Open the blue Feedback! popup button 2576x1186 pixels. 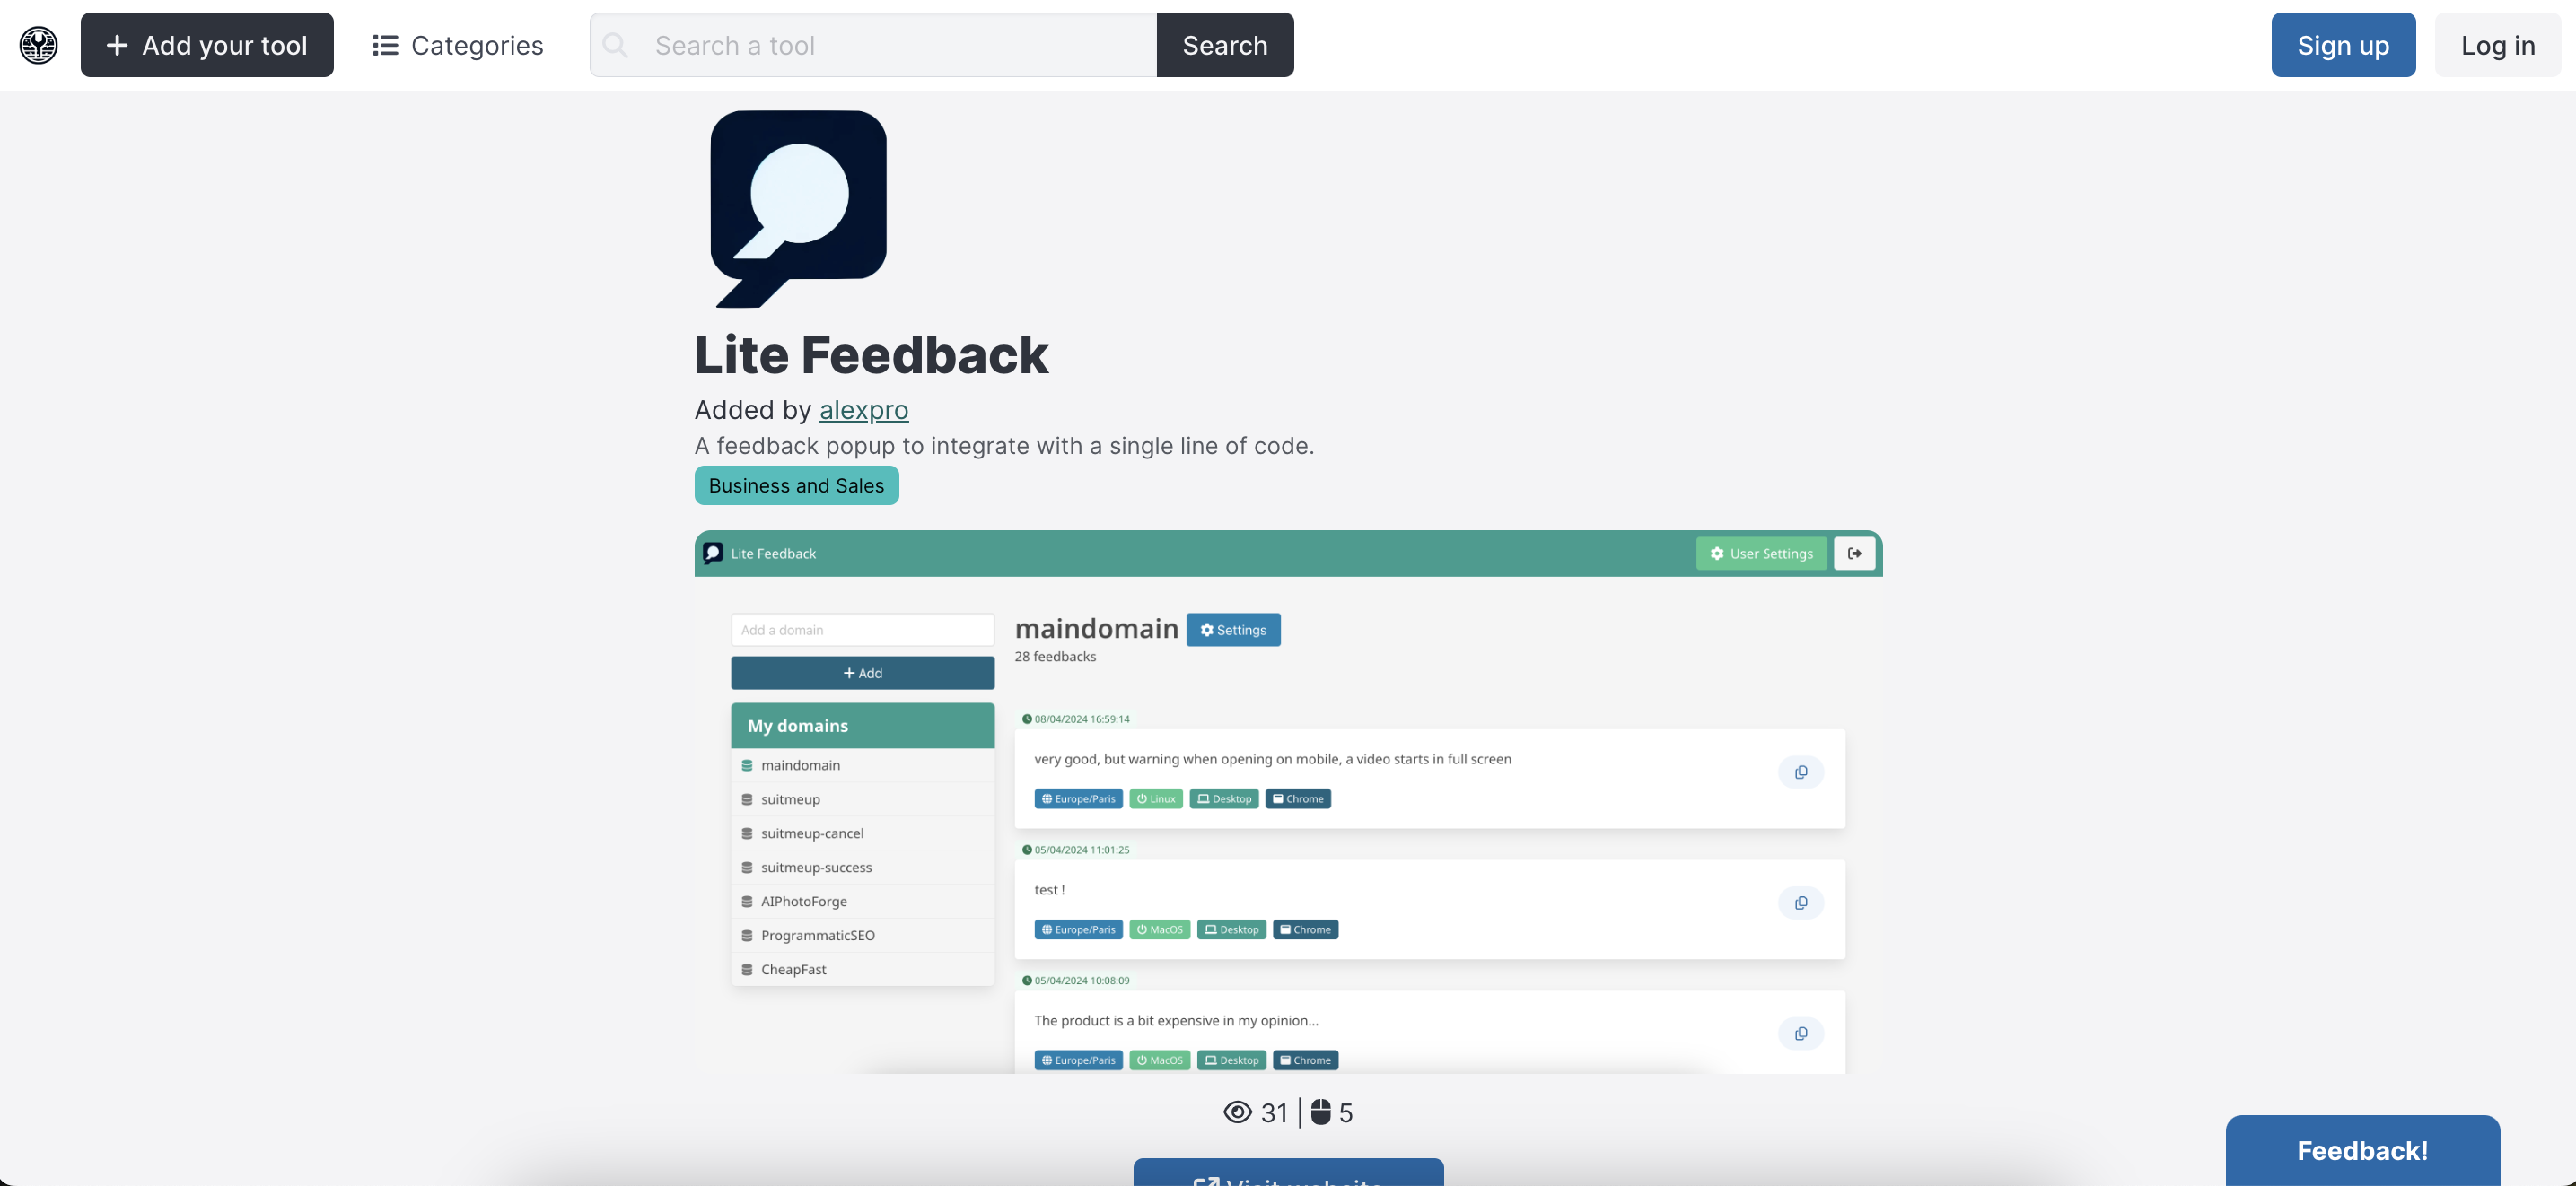click(x=2362, y=1150)
